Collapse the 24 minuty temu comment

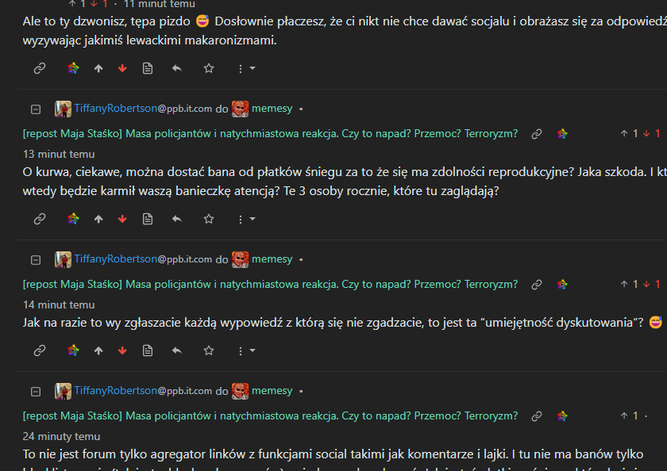[36, 392]
